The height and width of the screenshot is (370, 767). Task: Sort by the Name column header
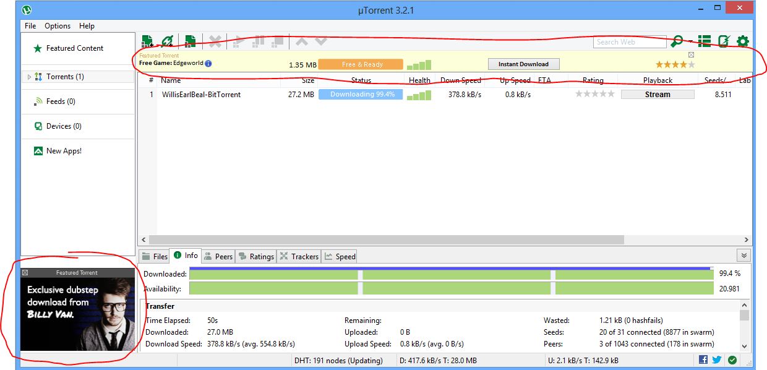(171, 80)
